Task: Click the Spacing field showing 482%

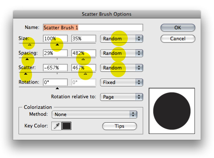Action: [84, 53]
